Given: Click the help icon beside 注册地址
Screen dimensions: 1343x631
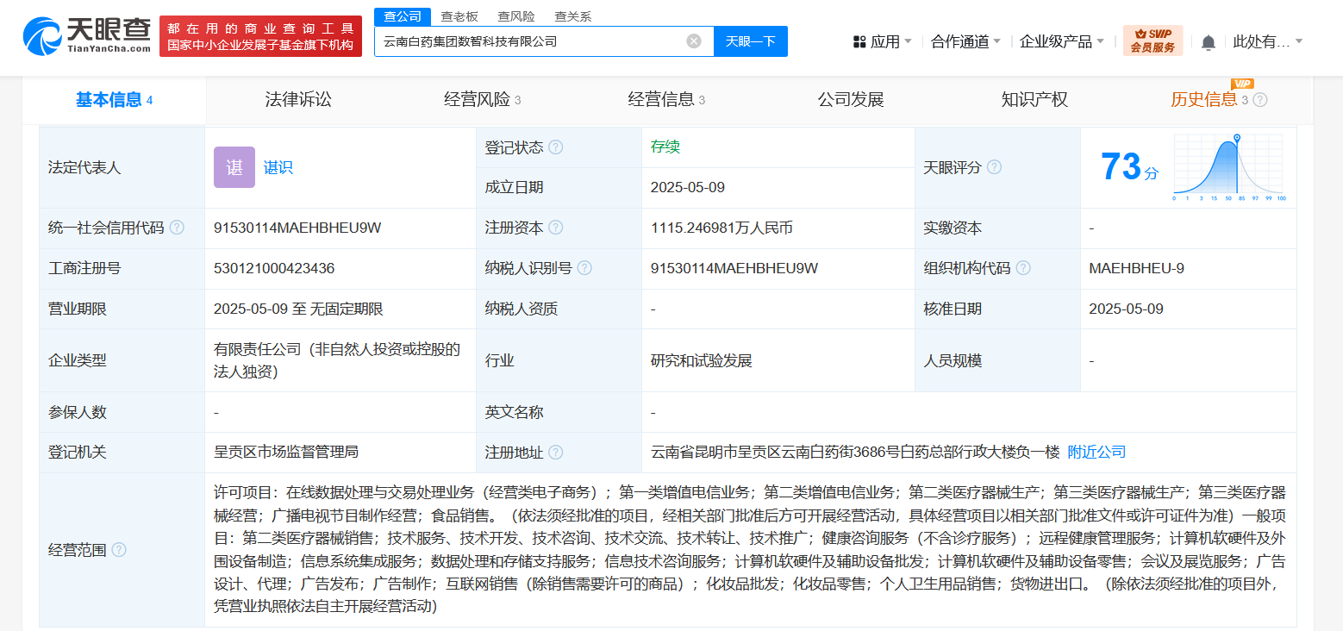Looking at the screenshot, I should (559, 452).
